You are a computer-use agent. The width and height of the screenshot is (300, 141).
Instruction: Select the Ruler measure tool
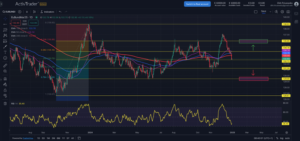coord(5,66)
